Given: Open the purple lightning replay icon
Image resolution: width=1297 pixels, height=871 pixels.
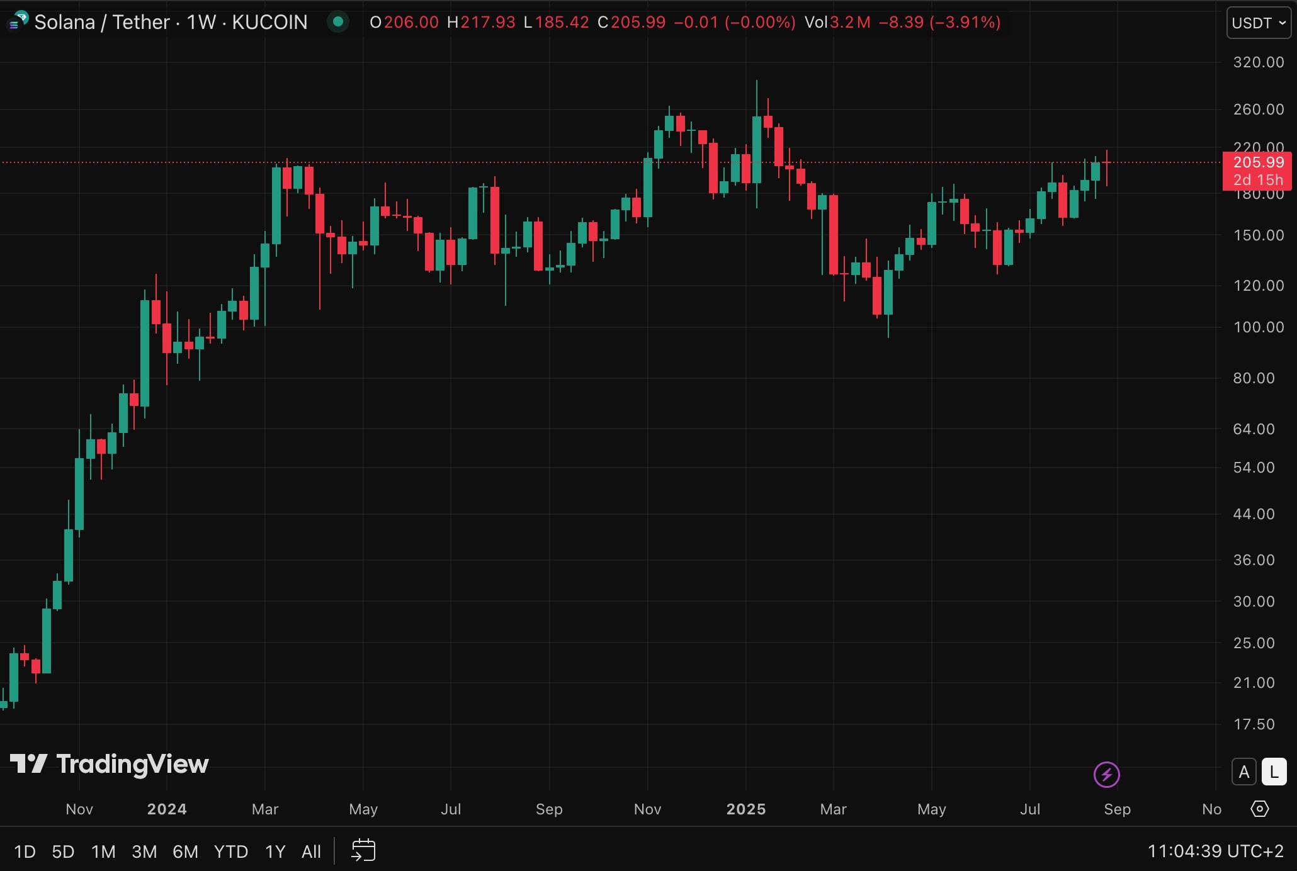Looking at the screenshot, I should tap(1106, 774).
